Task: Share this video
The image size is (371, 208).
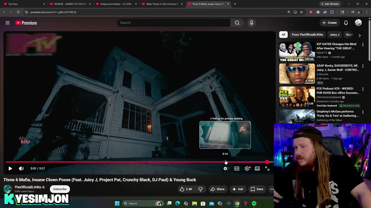Action: pyautogui.click(x=217, y=189)
